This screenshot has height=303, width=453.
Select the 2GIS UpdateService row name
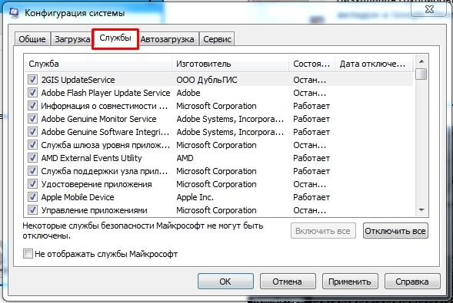[x=78, y=80]
